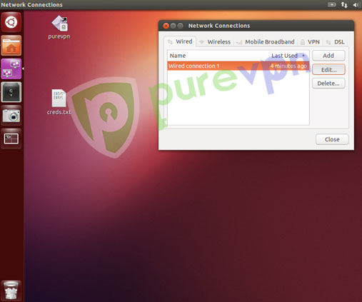This screenshot has width=362, height=302.
Task: Open the network indicator menu
Action: point(344,5)
